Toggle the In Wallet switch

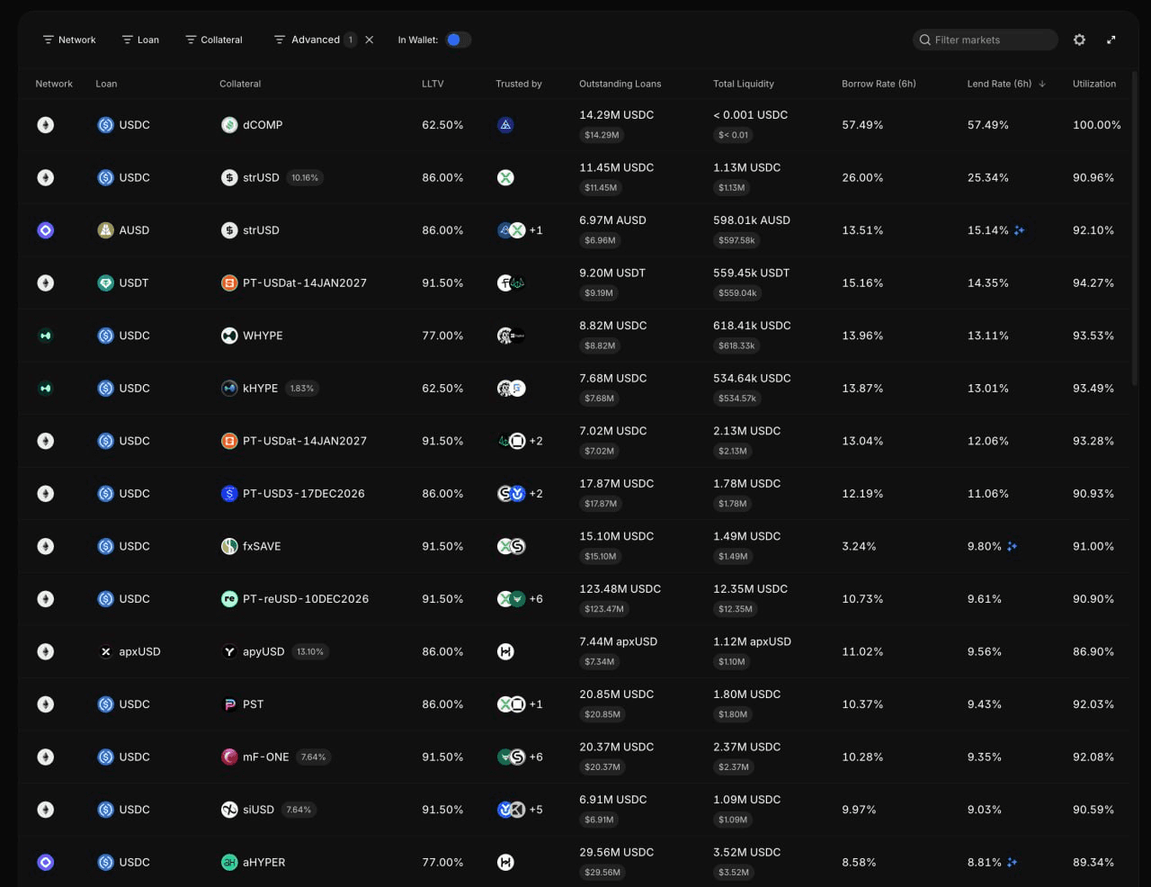(x=458, y=40)
